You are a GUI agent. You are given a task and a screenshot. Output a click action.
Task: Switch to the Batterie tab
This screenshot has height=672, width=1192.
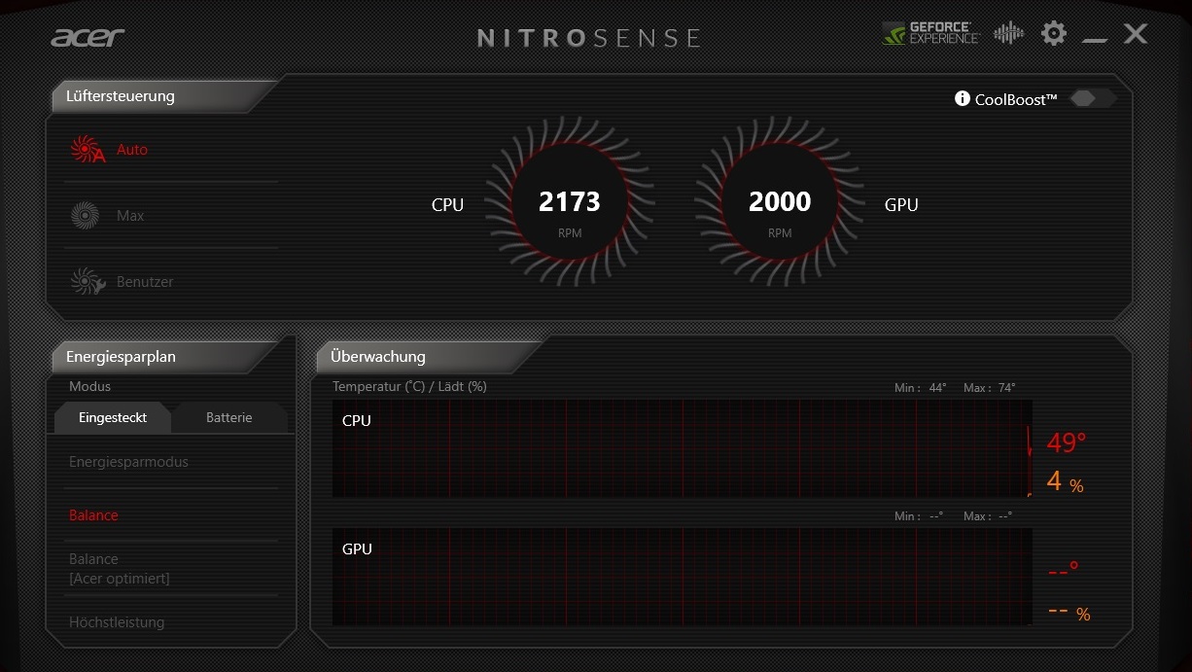click(229, 418)
